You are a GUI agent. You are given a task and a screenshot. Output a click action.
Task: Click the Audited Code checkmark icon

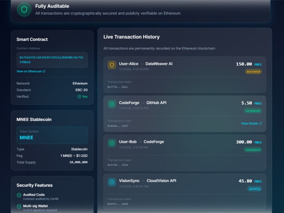[x=19, y=195]
